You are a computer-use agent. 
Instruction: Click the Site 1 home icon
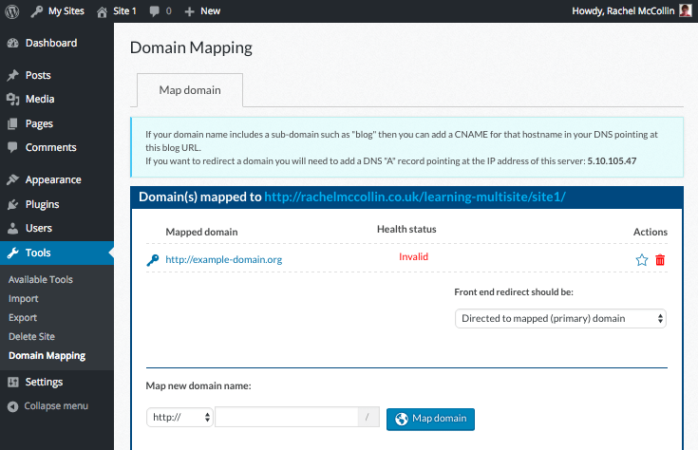tap(102, 12)
